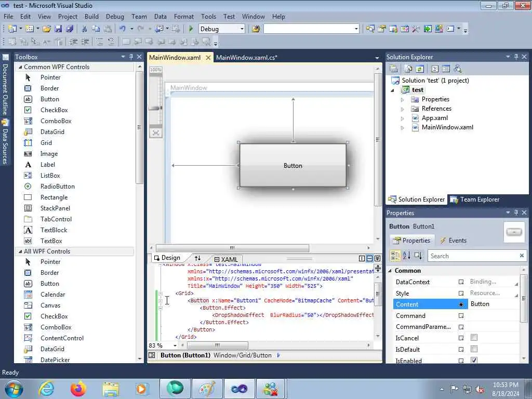Screen dimensions: 532x399
Task: Swap panes with the arrows icon
Action: 197,258
